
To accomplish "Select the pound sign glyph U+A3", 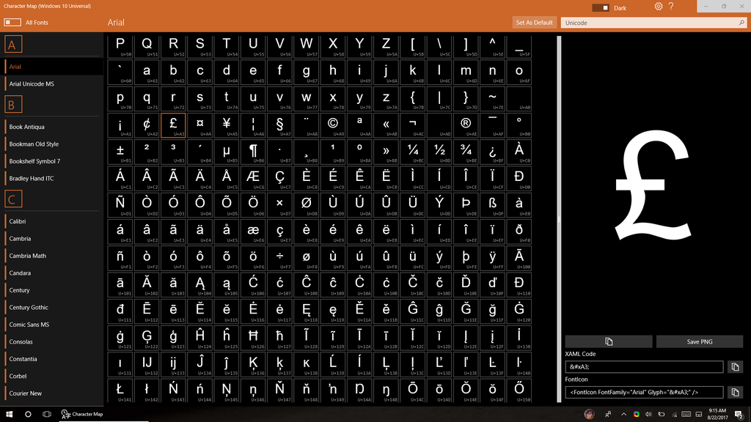I will [x=173, y=125].
